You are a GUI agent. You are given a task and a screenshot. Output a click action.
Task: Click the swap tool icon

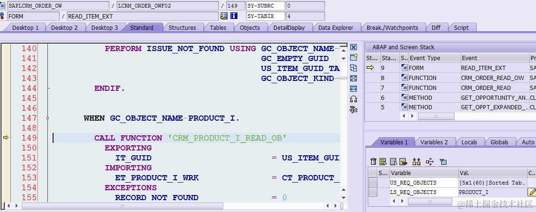pos(354,68)
